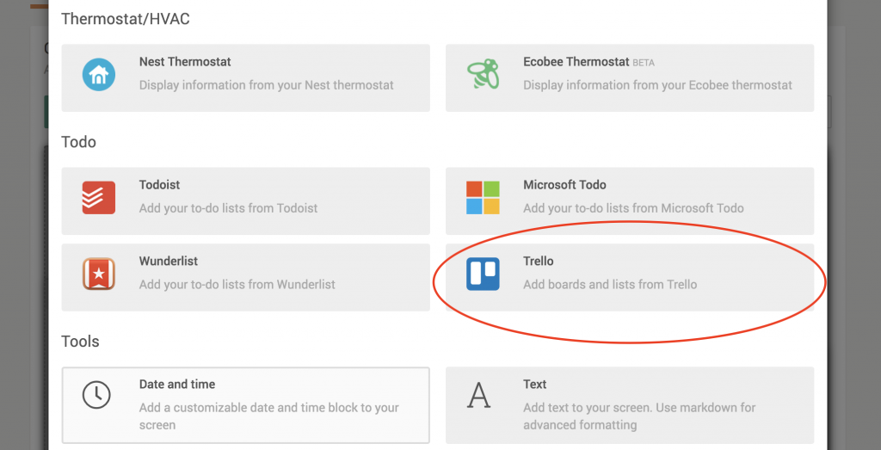The width and height of the screenshot is (881, 450).
Task: Click "Add your to-do lists from Todoist" description
Action: pos(228,208)
